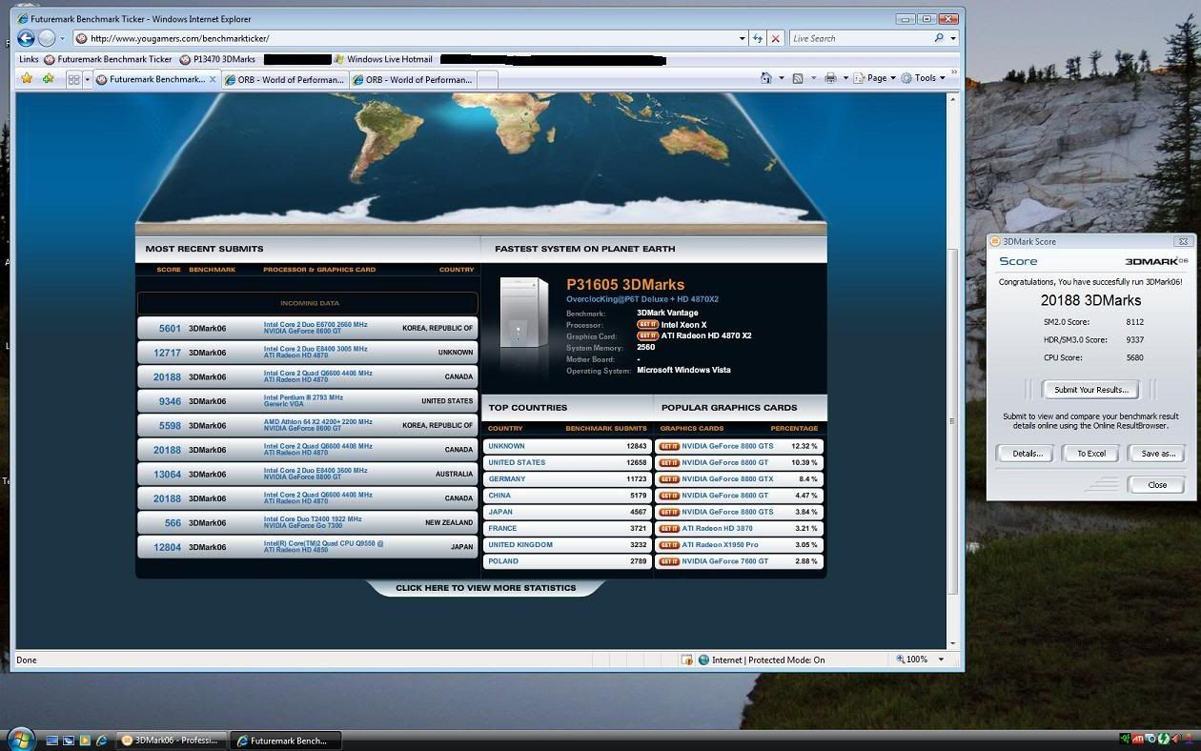Screen dimensions: 1201x751
Task: Click the search magnifier icon
Action: 939,38
